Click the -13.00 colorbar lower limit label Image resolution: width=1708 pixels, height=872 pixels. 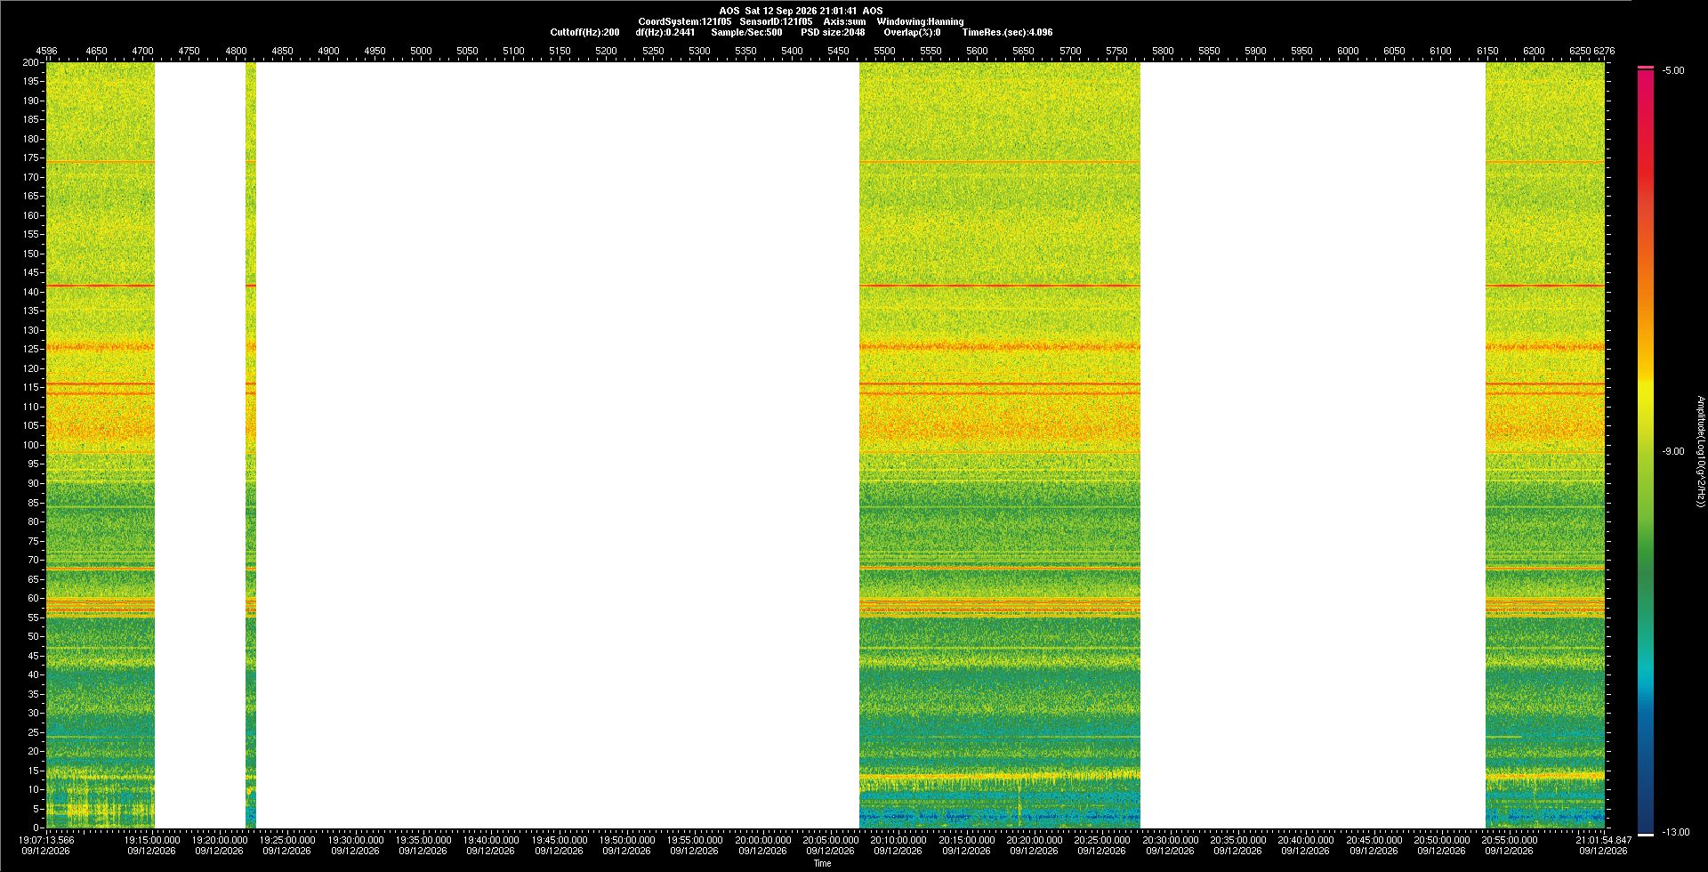(1676, 832)
